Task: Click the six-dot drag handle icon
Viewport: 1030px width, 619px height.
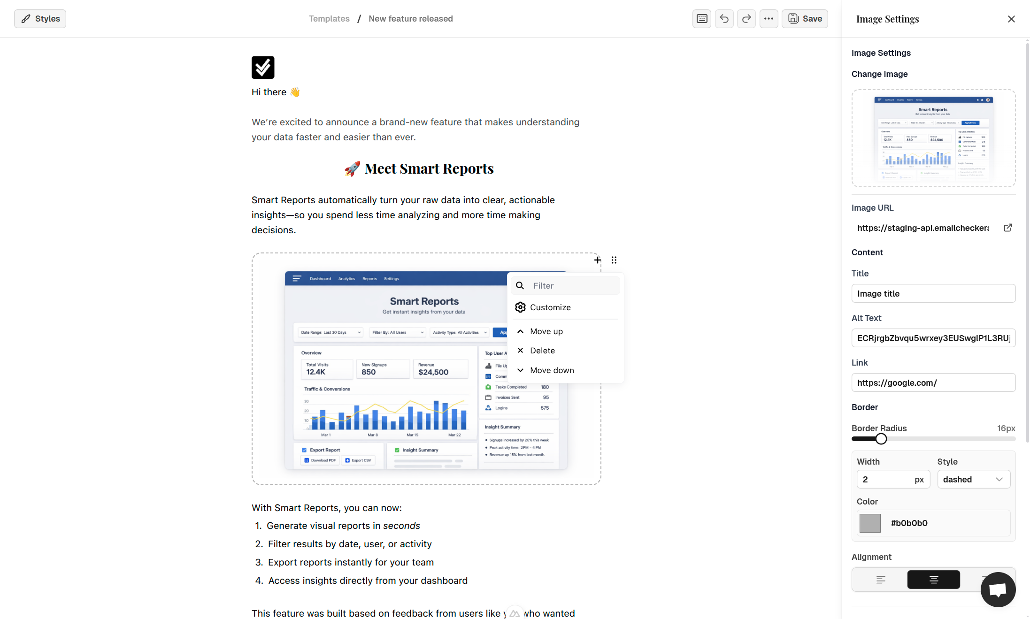Action: click(x=614, y=260)
